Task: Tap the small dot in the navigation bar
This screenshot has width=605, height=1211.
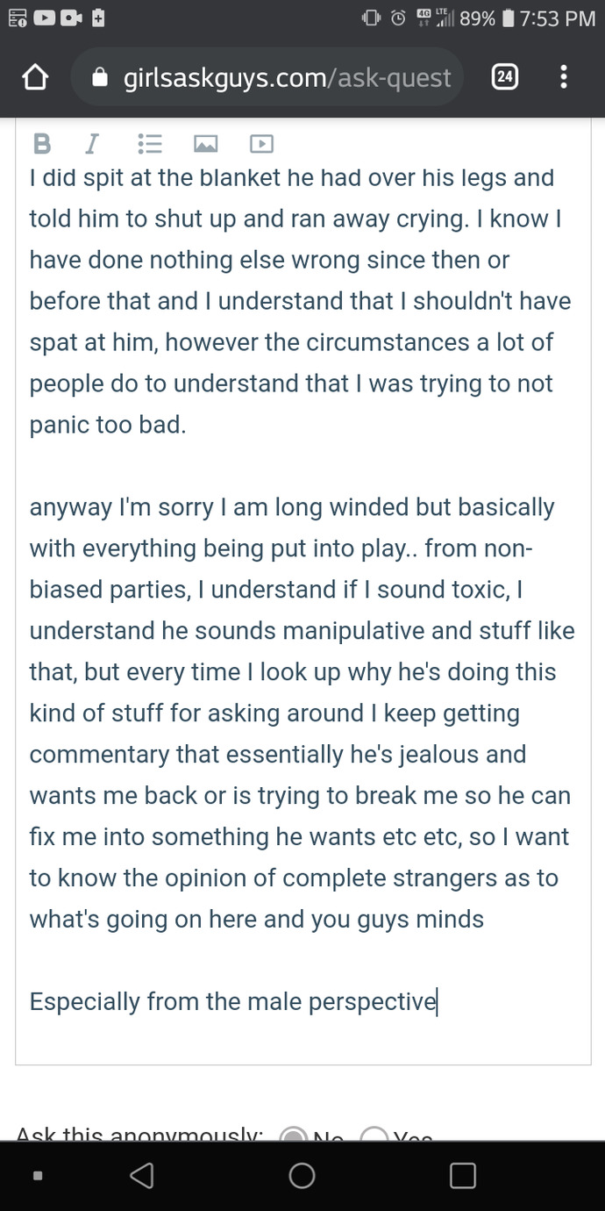Action: click(x=37, y=1176)
